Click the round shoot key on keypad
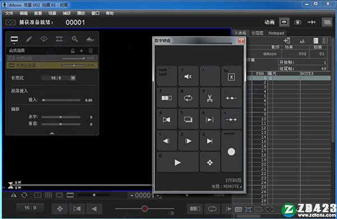 click(x=231, y=151)
